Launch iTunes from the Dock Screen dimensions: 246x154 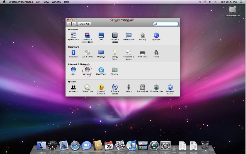coord(131,145)
